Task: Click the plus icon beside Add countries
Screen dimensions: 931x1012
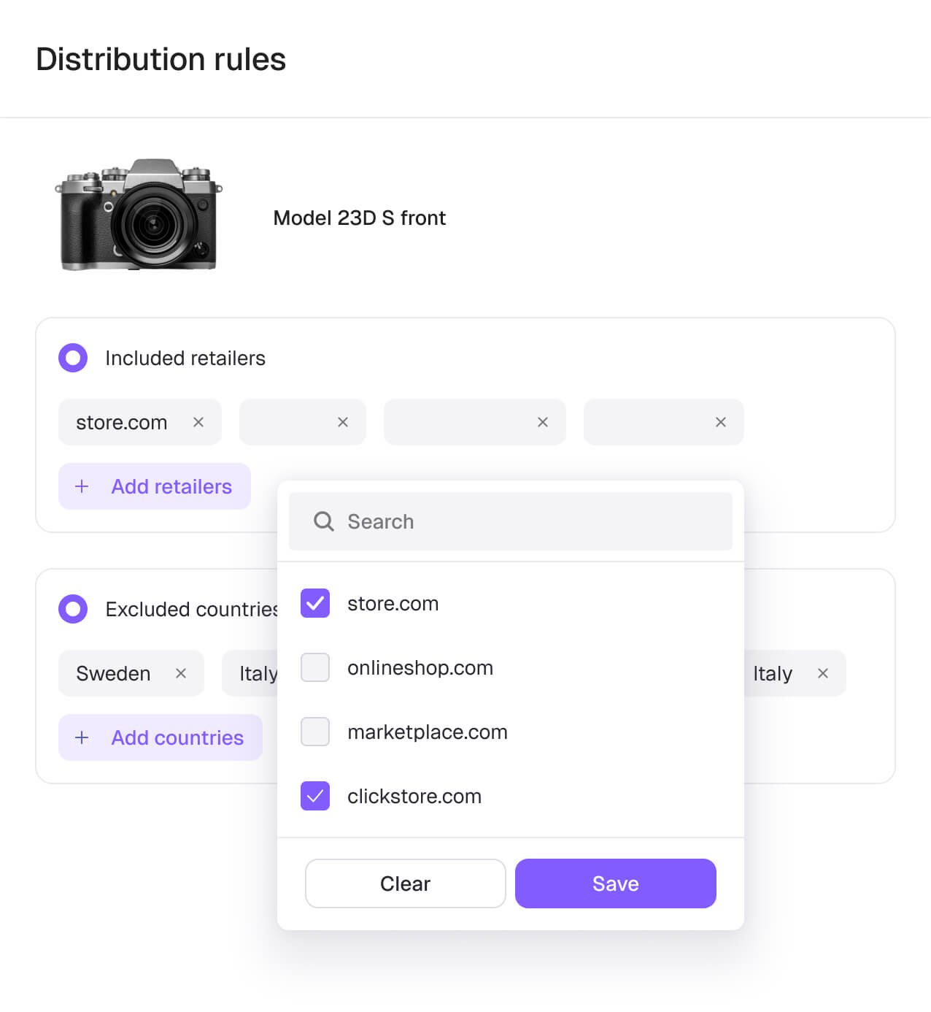Action: (x=82, y=737)
